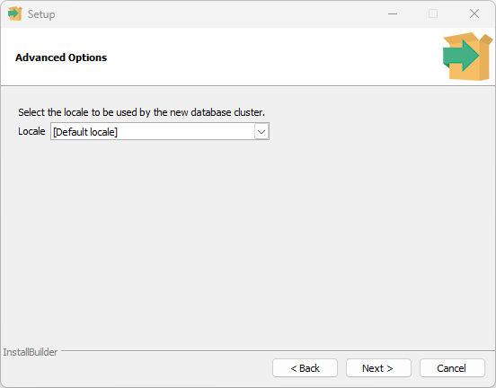The width and height of the screenshot is (496, 388).
Task: Click the greyed-out maximize button
Action: tap(433, 13)
